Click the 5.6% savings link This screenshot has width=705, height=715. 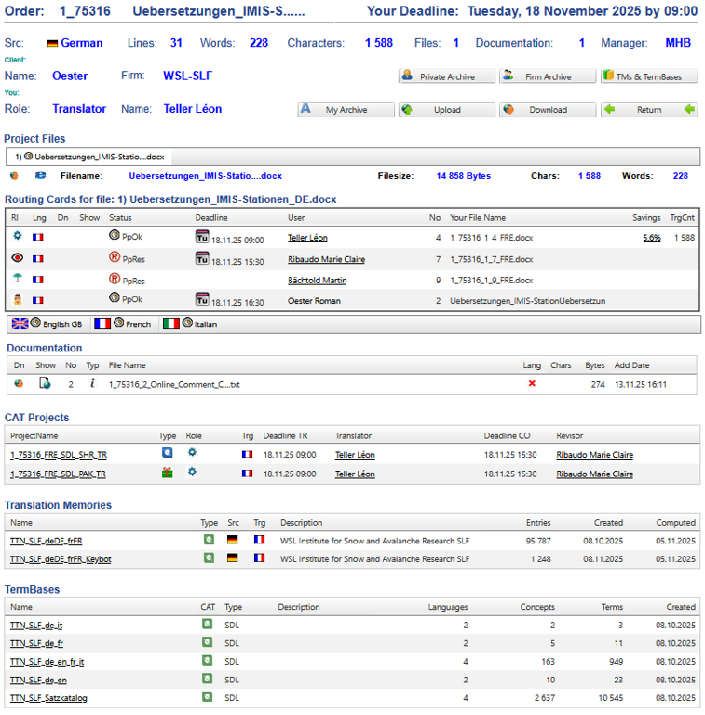click(x=651, y=238)
